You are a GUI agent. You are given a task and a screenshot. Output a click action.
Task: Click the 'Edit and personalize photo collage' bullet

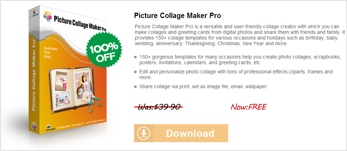pyautogui.click(x=236, y=74)
